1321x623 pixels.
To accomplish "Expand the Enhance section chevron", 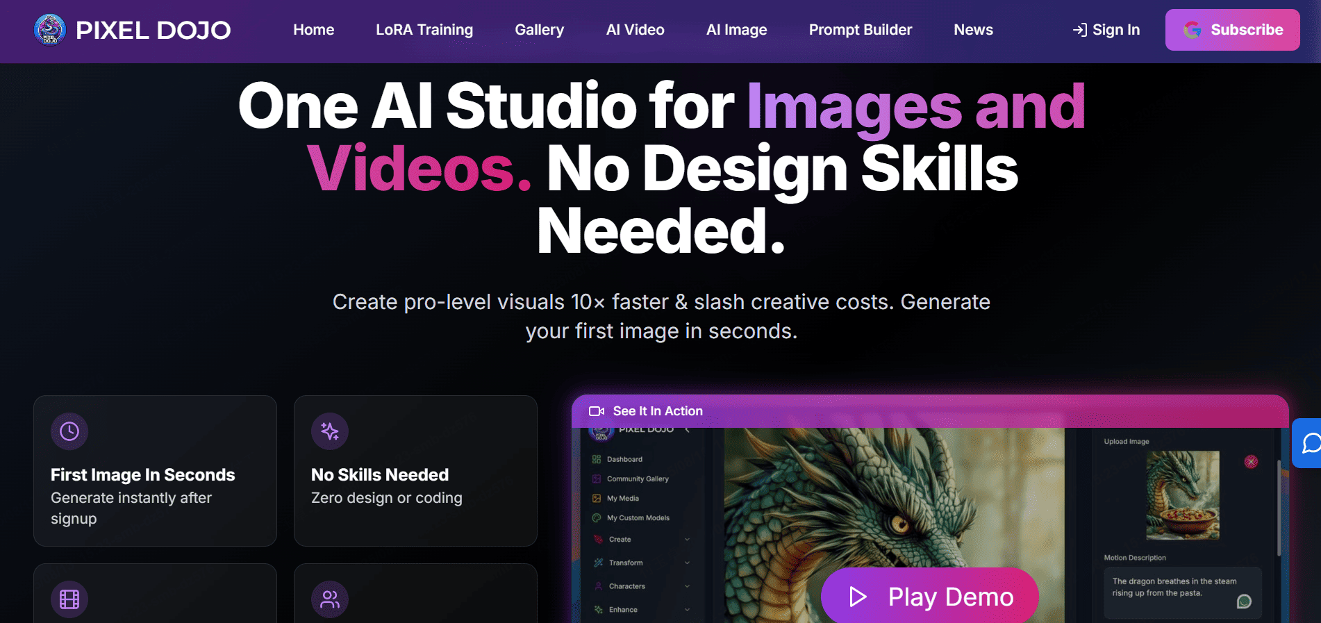I will click(x=687, y=610).
